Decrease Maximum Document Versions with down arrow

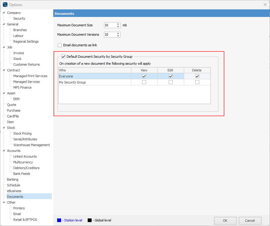(x=118, y=36)
